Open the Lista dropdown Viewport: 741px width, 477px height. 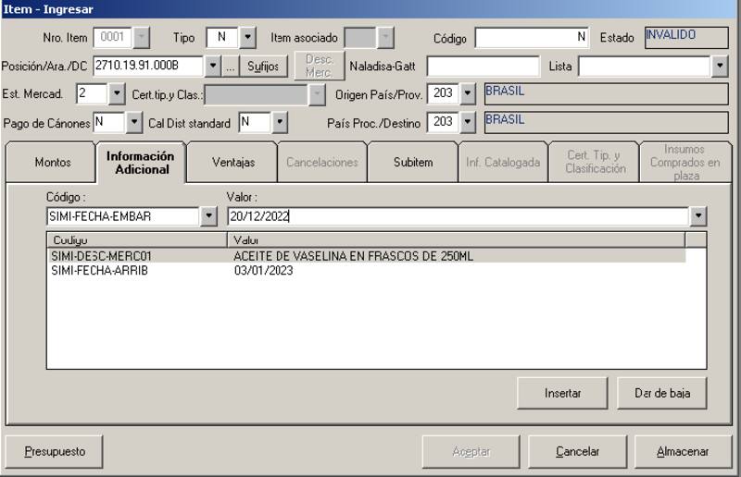720,67
